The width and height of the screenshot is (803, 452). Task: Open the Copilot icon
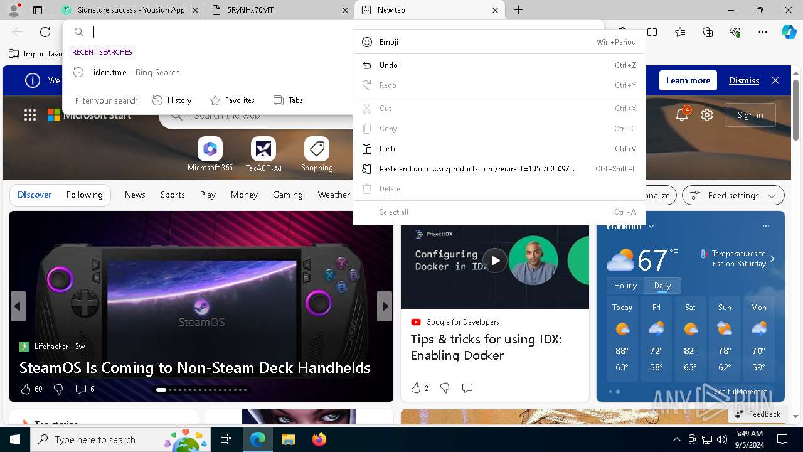(789, 32)
